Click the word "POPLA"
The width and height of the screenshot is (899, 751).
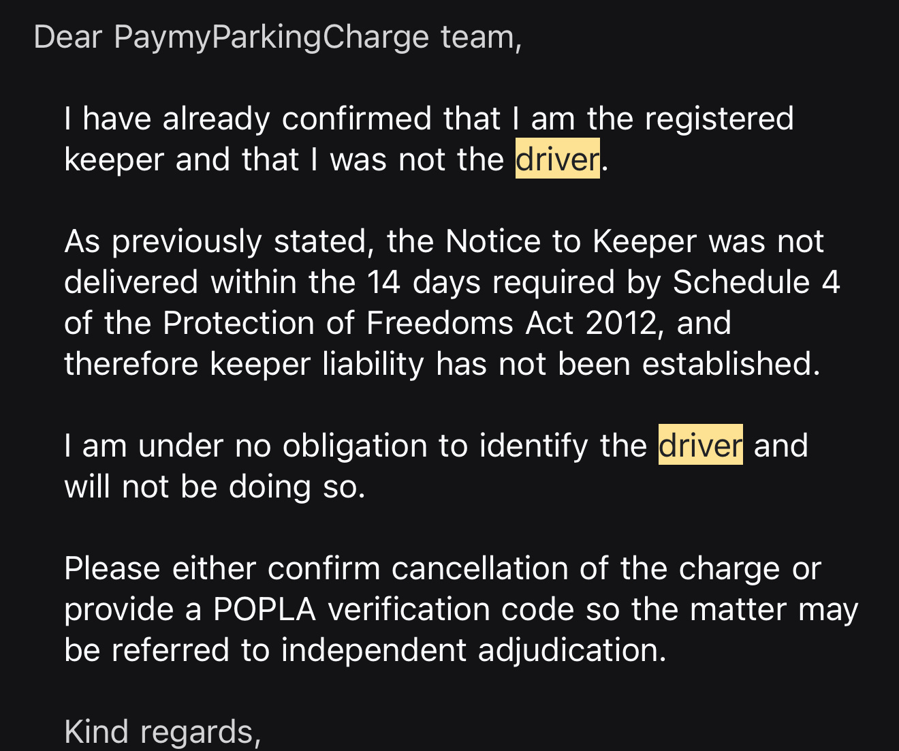[264, 609]
